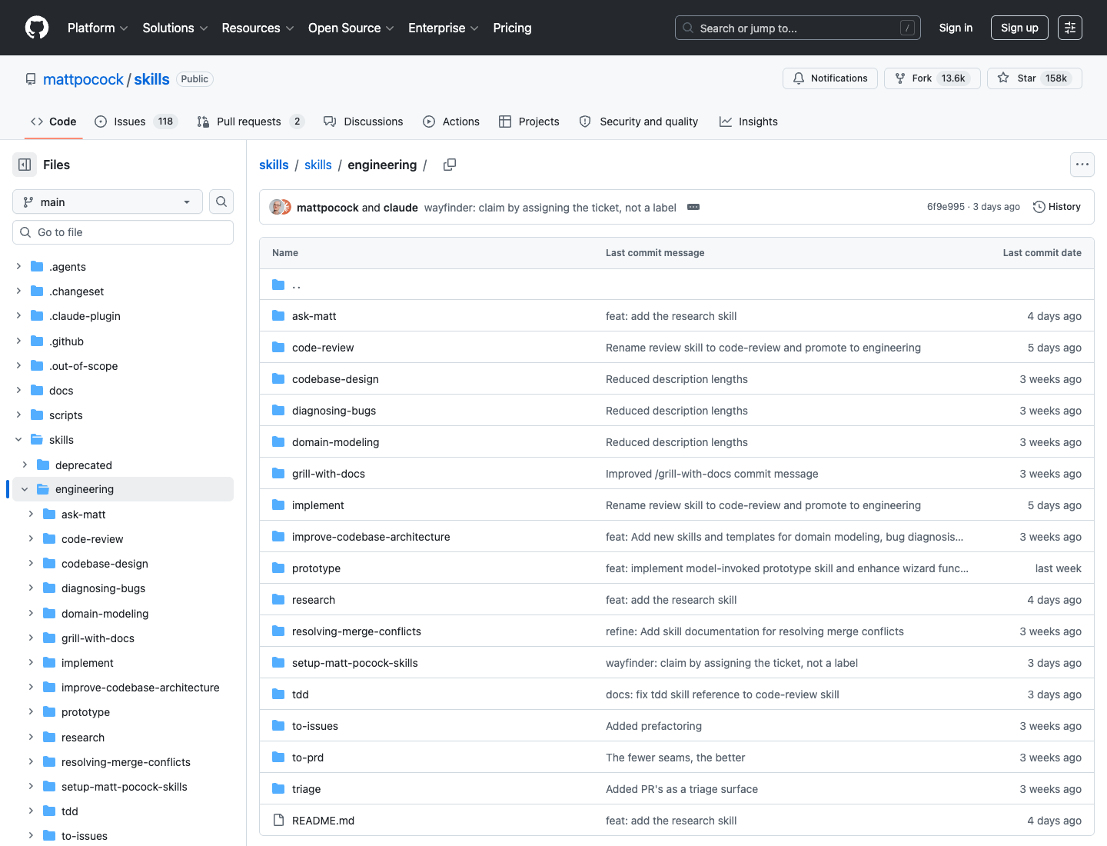Focus the Go to file input
This screenshot has width=1107, height=846.
[123, 232]
